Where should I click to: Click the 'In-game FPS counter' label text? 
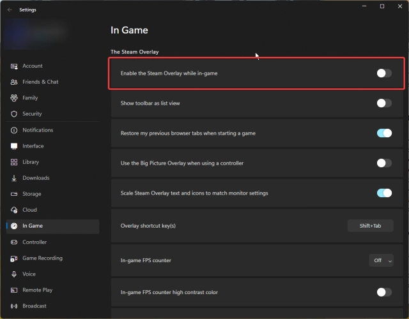pos(146,260)
